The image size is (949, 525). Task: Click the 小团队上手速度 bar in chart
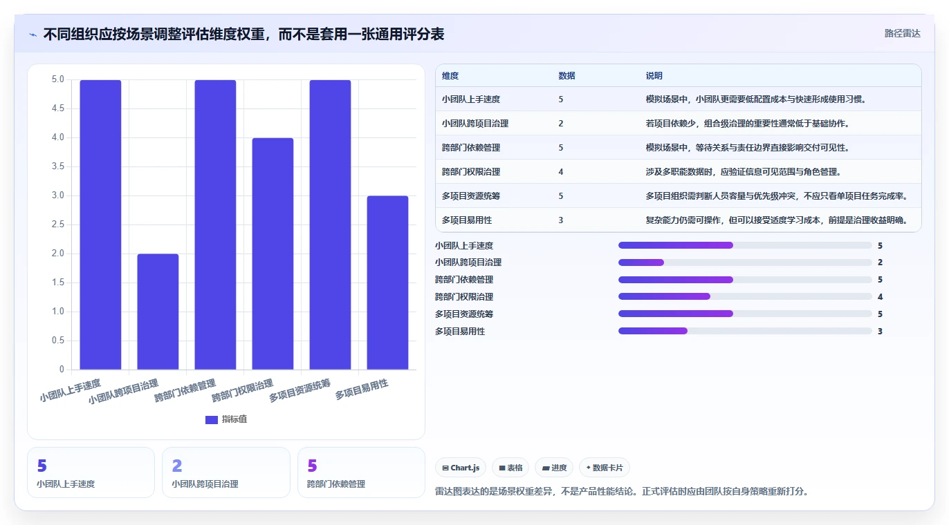[x=100, y=225]
